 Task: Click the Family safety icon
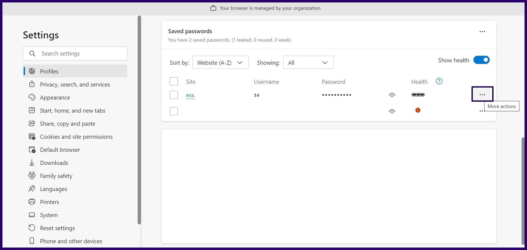click(32, 175)
